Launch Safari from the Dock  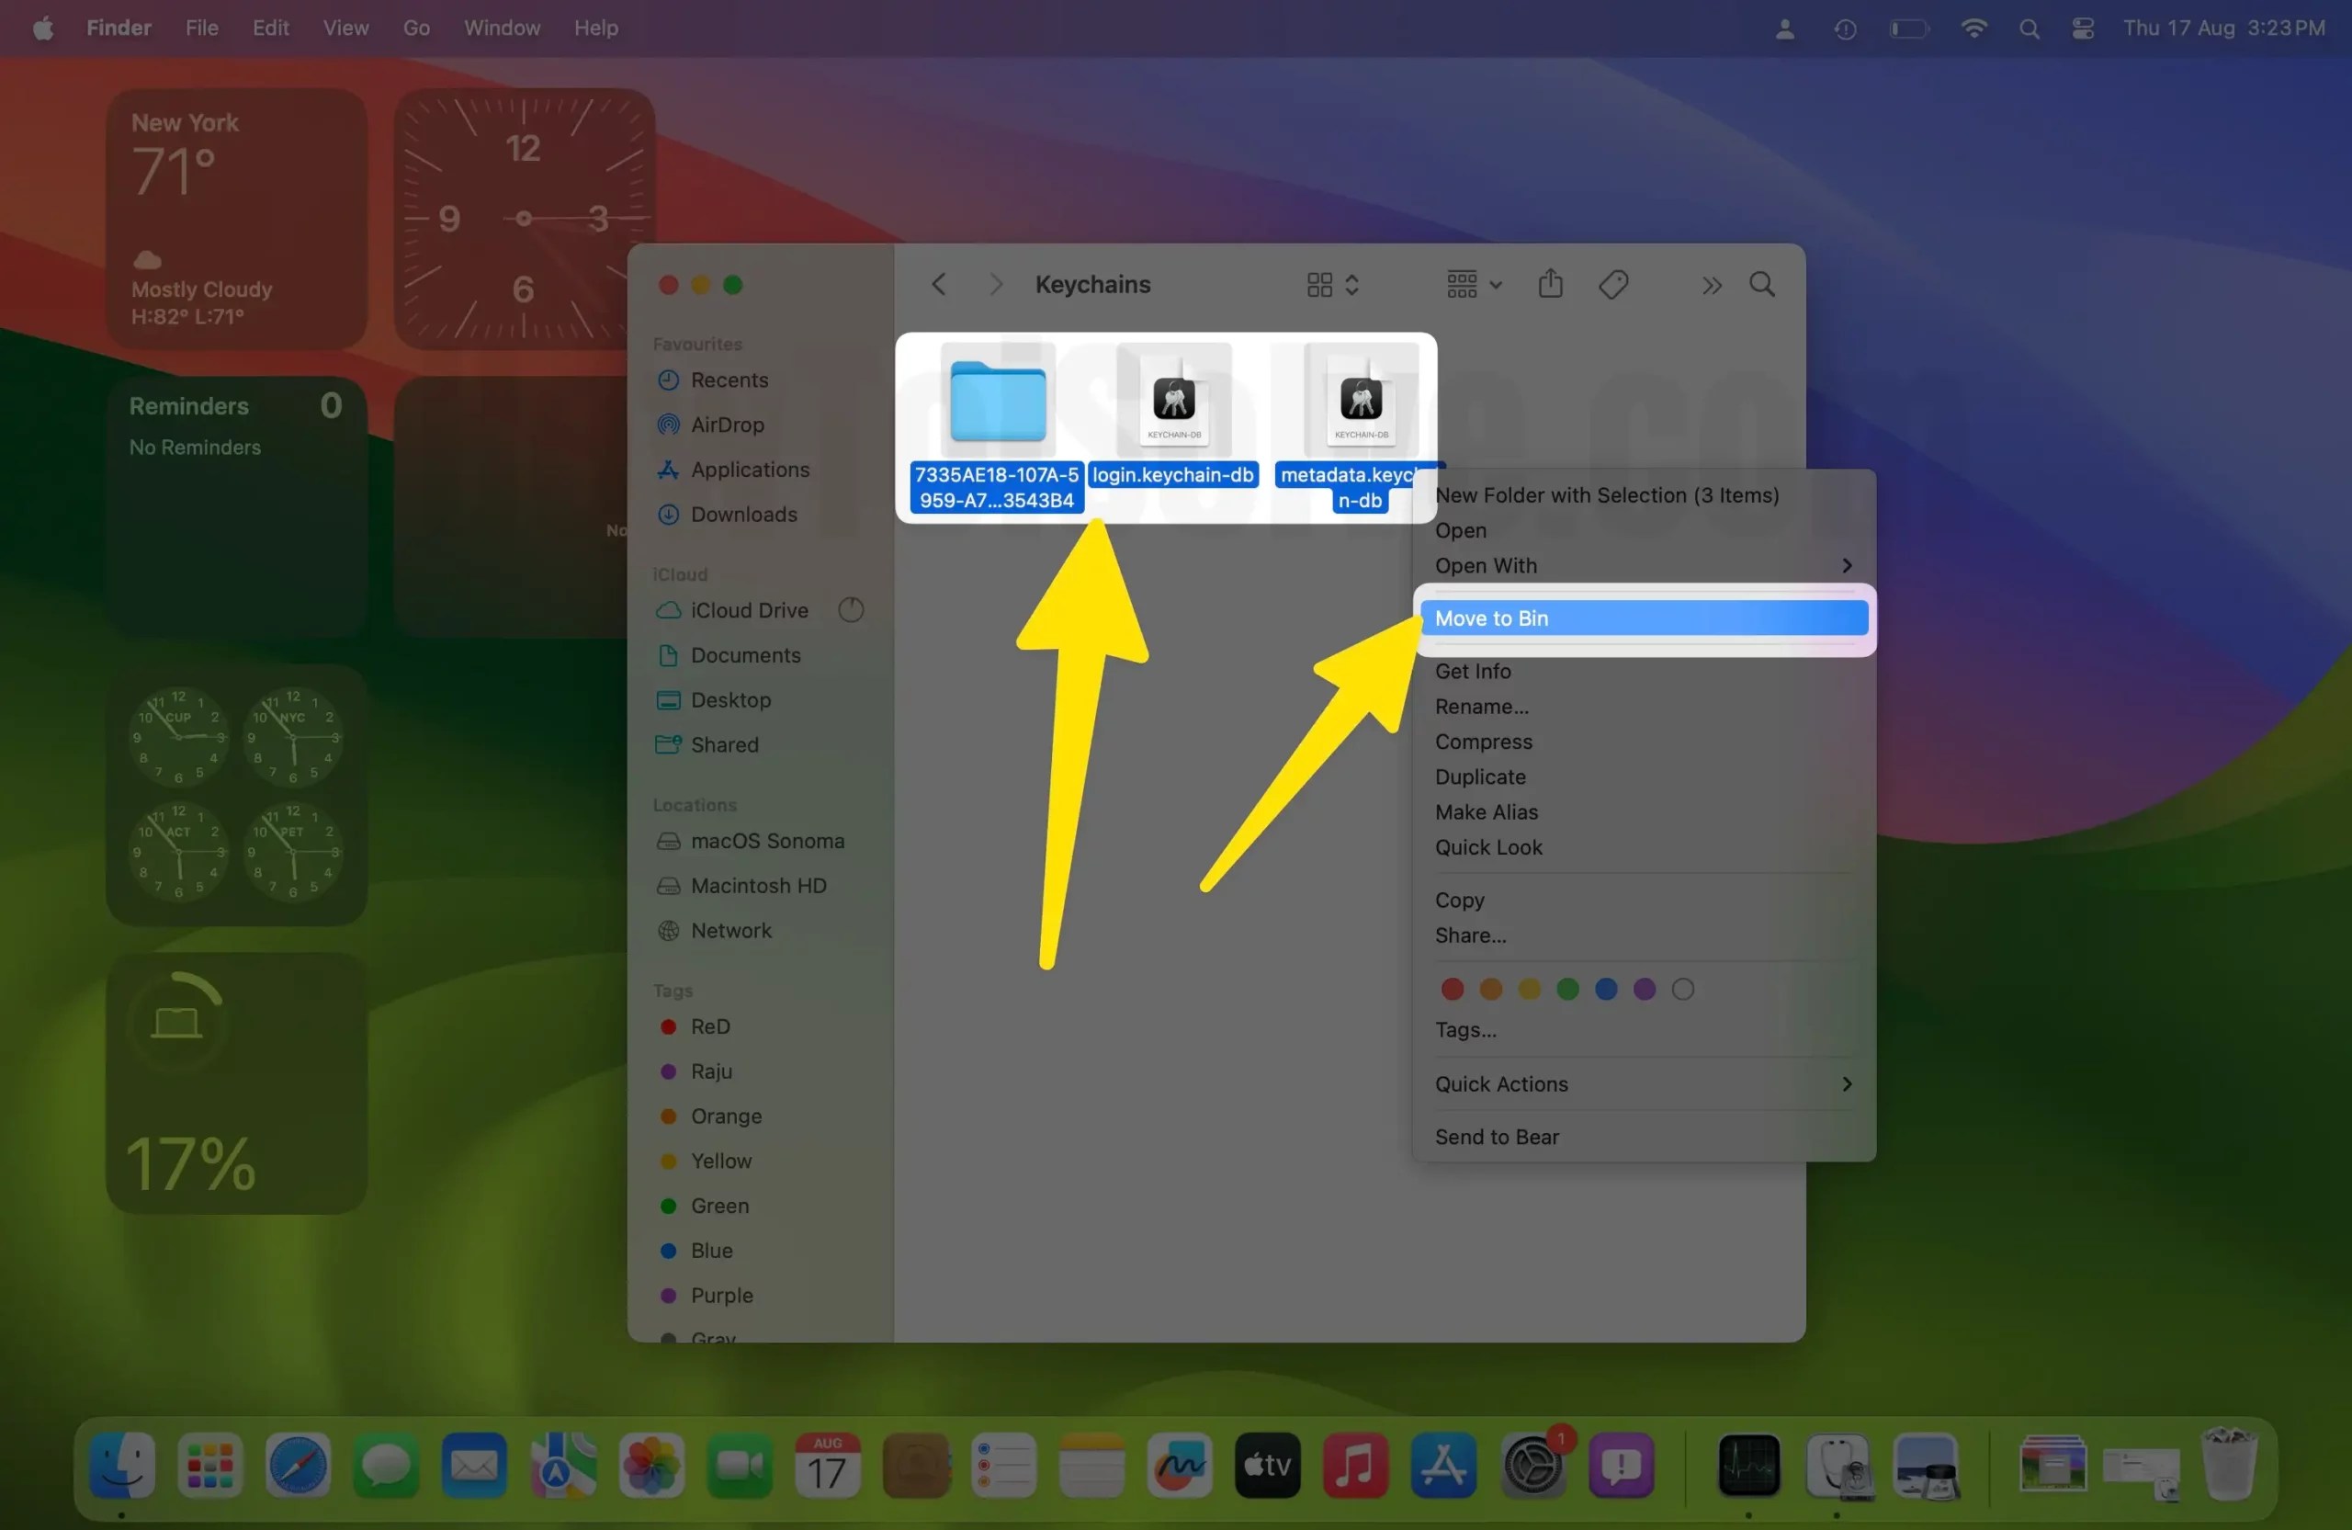pos(298,1467)
